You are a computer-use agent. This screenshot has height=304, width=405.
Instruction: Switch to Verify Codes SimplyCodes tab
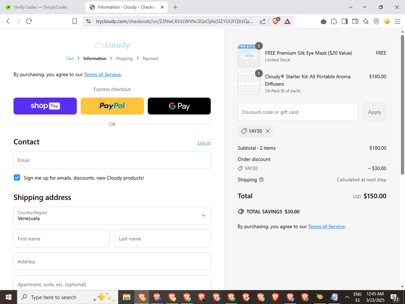[40, 7]
